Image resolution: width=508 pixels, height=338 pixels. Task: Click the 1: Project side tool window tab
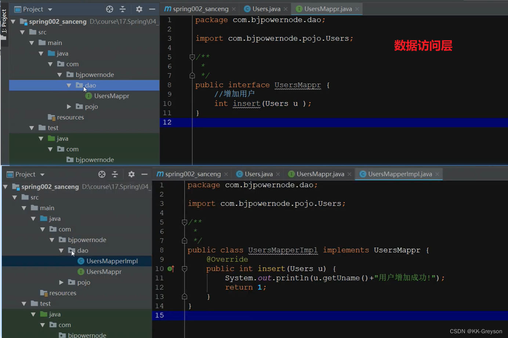coord(4,21)
